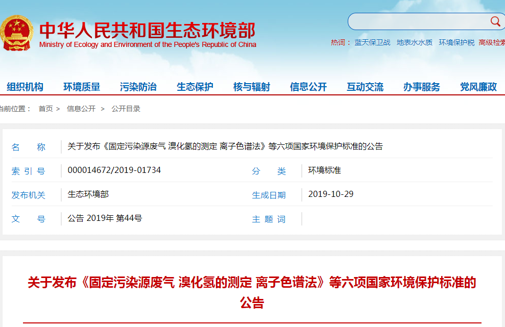Click the 地表水水质 hot keyword link
The width and height of the screenshot is (505, 327).
[415, 42]
